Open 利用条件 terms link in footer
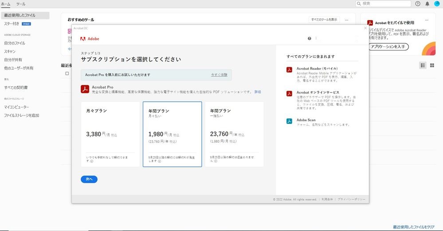Image resolution: width=443 pixels, height=231 pixels. point(327,200)
